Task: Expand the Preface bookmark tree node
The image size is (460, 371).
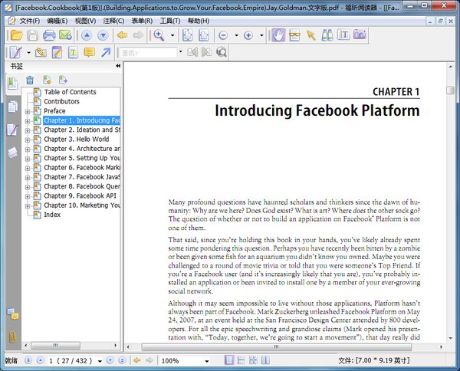Action: pyautogui.click(x=28, y=111)
